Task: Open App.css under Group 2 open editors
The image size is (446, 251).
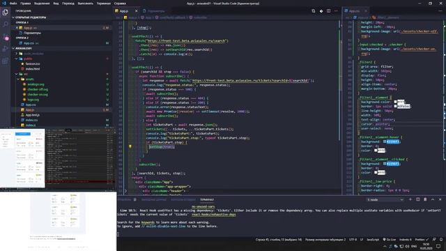Action: 29,43
